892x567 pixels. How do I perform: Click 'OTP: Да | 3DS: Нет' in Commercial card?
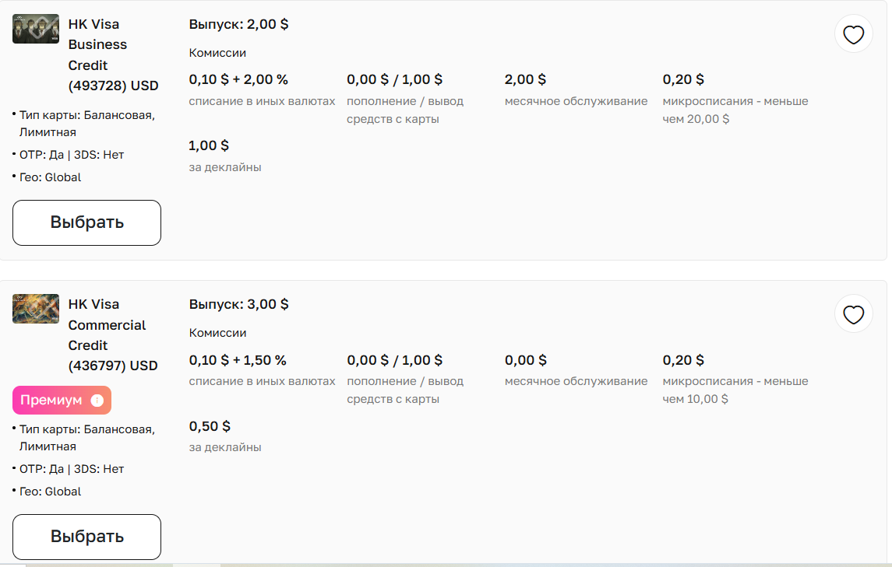(x=72, y=469)
